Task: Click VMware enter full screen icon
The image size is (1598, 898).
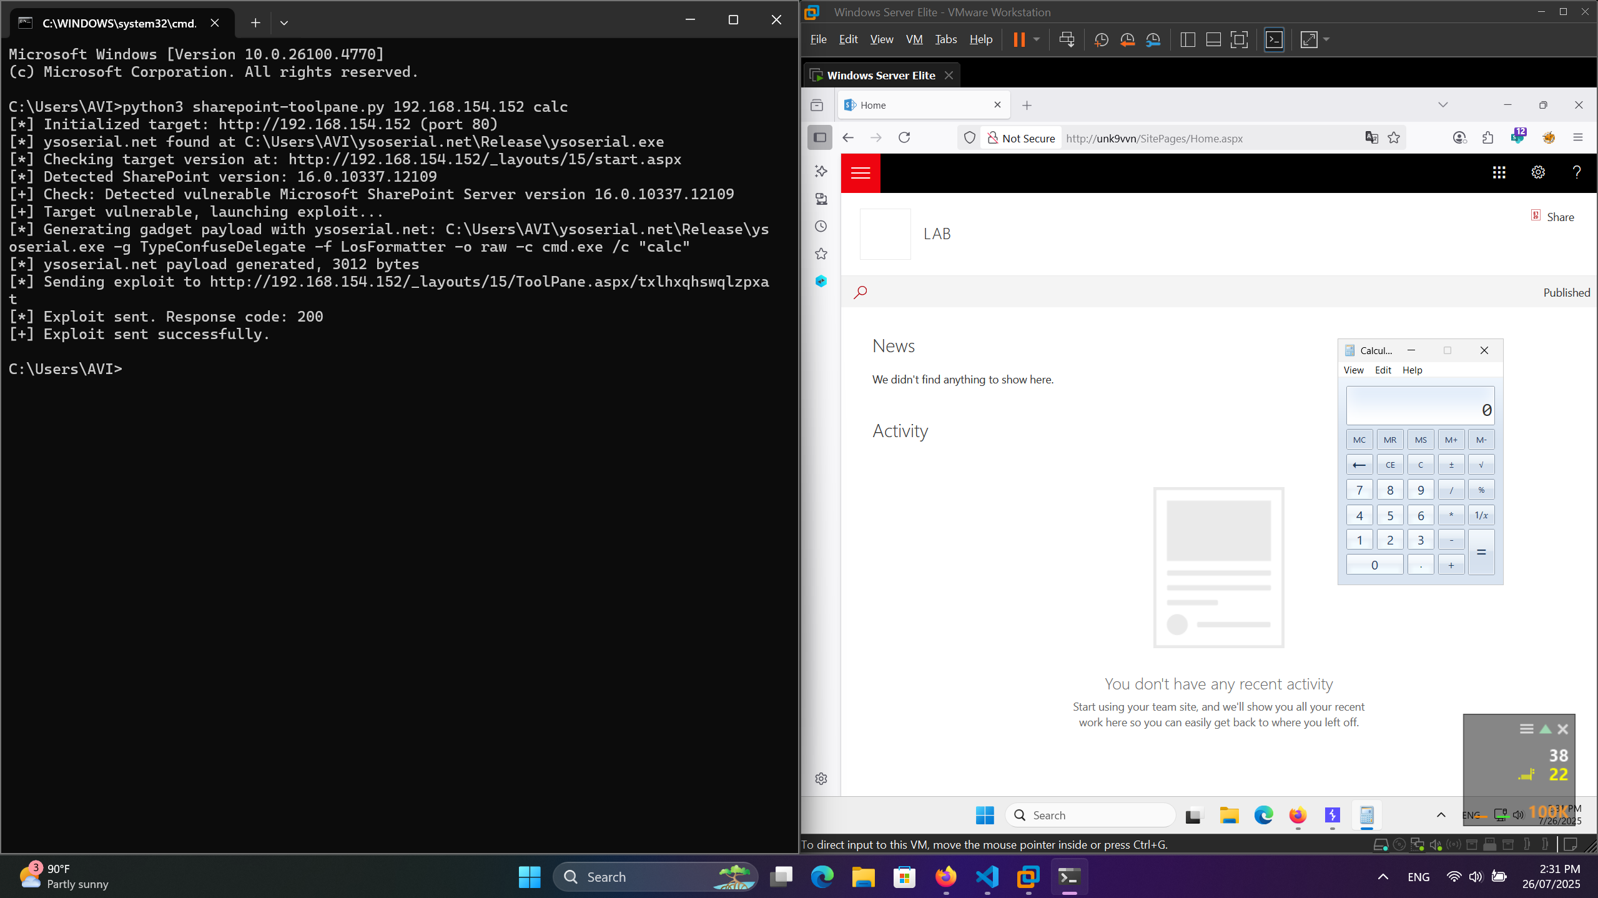Action: [x=1239, y=40]
